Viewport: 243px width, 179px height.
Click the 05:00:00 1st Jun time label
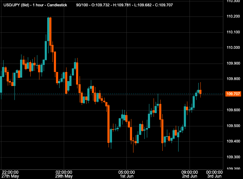(127, 174)
